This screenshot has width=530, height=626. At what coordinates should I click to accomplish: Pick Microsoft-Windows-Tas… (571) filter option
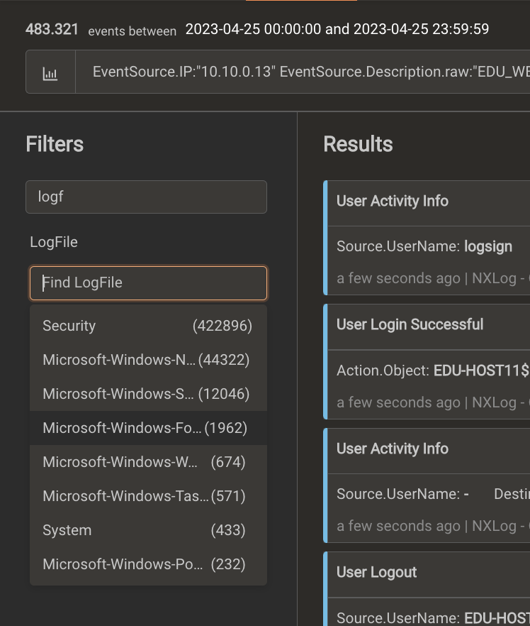(148, 496)
